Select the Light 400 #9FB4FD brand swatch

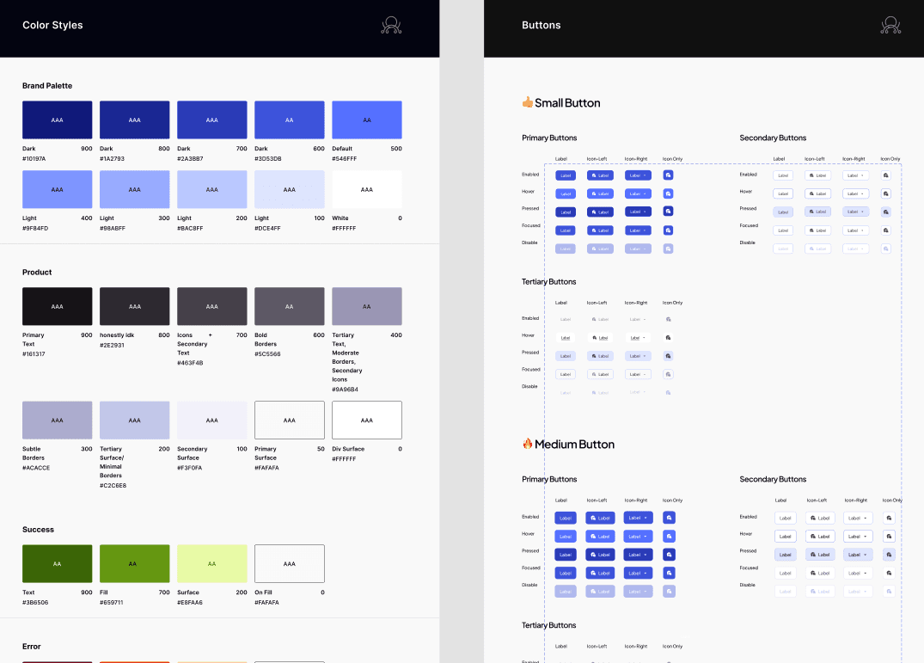pyautogui.click(x=58, y=189)
